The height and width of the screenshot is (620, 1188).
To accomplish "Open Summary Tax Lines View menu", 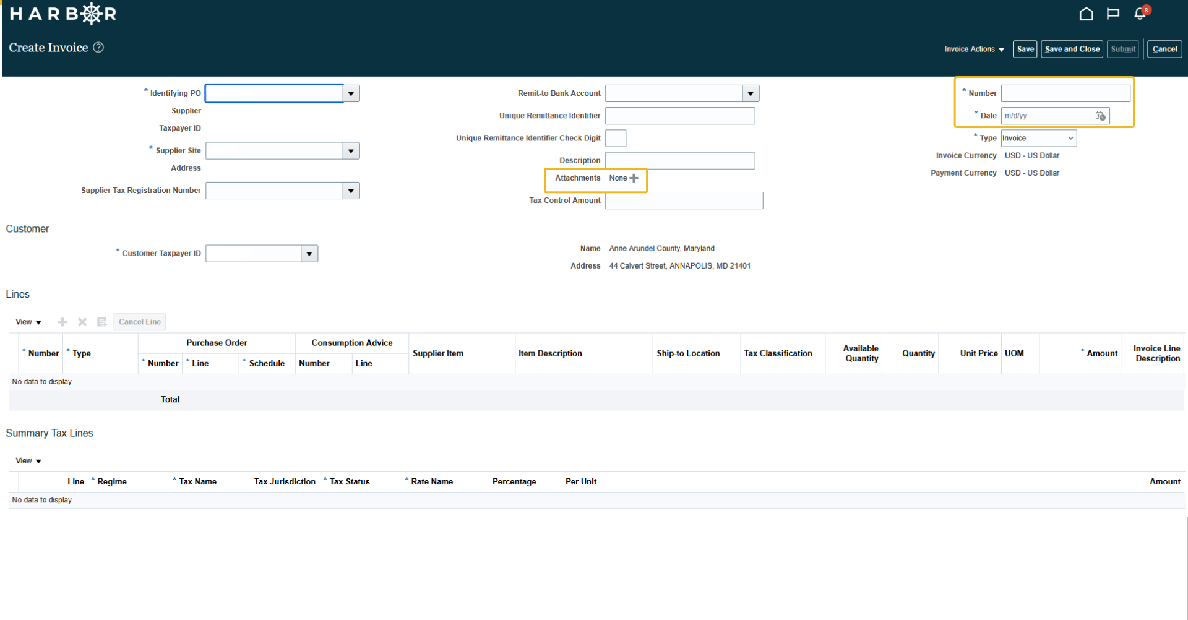I will click(x=28, y=461).
